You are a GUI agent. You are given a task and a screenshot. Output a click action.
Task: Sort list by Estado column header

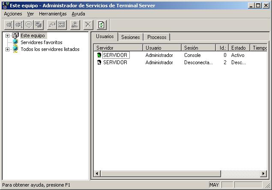(x=238, y=48)
